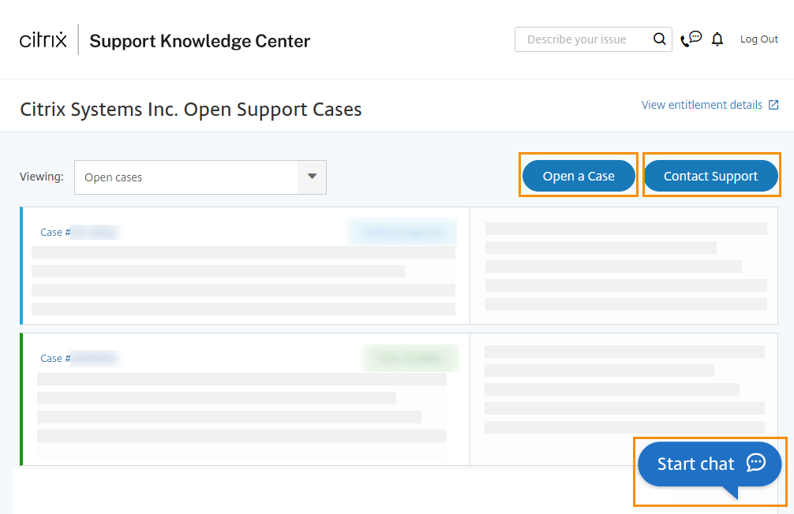Open the phone and chat contact icon

pos(691,39)
